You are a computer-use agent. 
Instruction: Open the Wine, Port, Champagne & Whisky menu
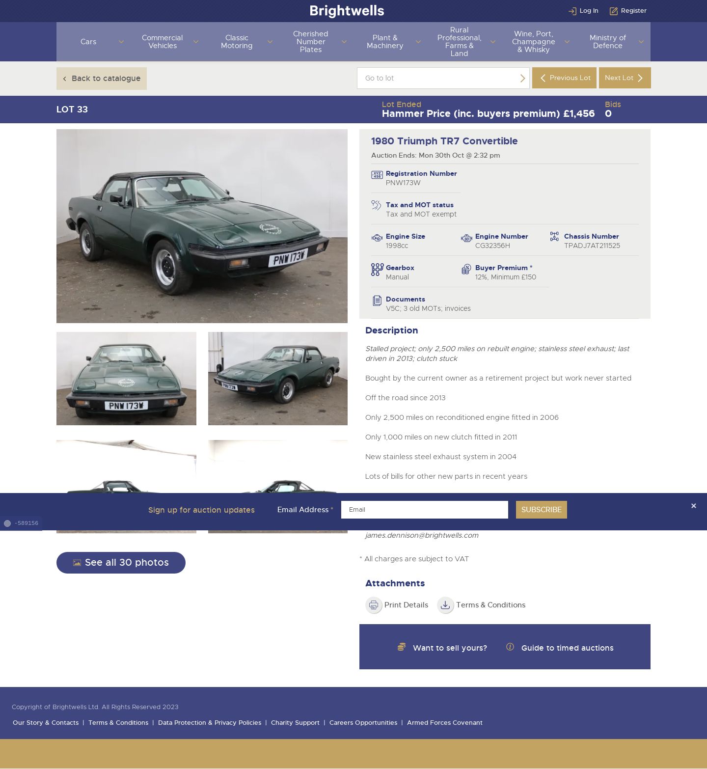(x=534, y=42)
